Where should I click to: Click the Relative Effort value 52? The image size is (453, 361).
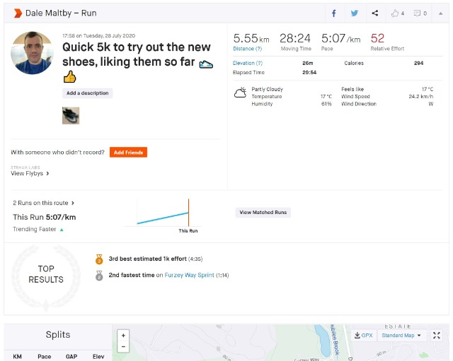coord(377,38)
